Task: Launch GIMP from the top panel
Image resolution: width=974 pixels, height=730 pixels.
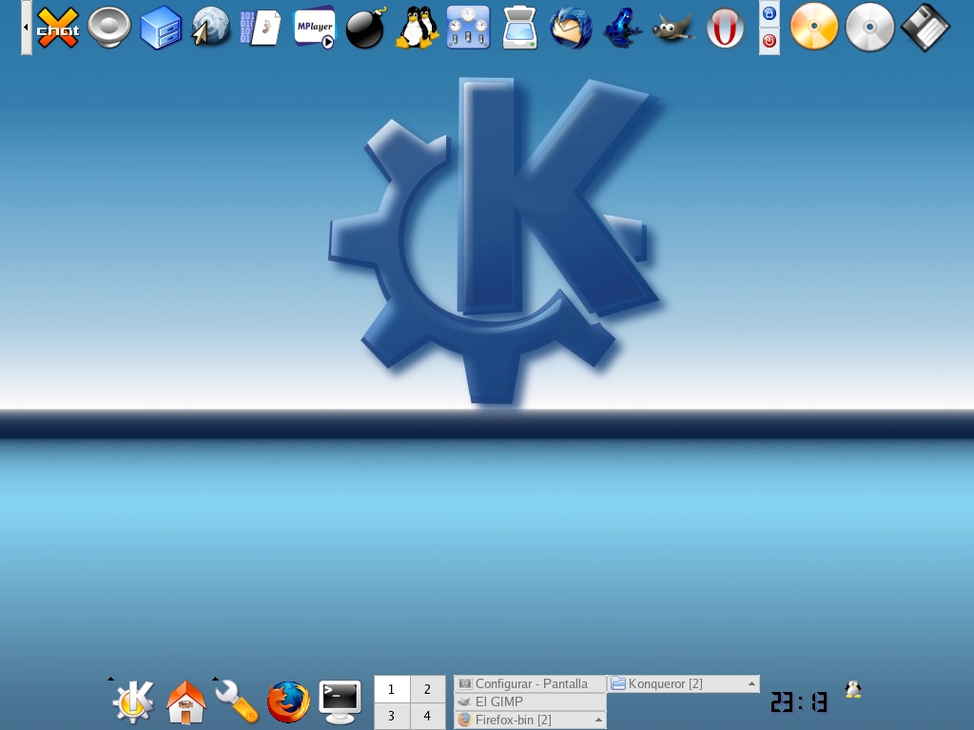Action: [x=674, y=28]
